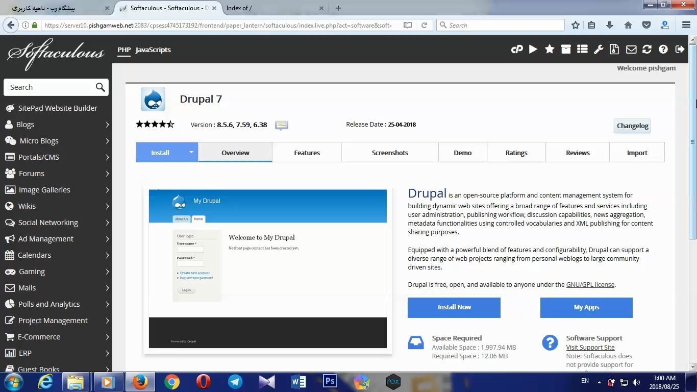
Task: Open all installations box icon
Action: tap(566, 50)
